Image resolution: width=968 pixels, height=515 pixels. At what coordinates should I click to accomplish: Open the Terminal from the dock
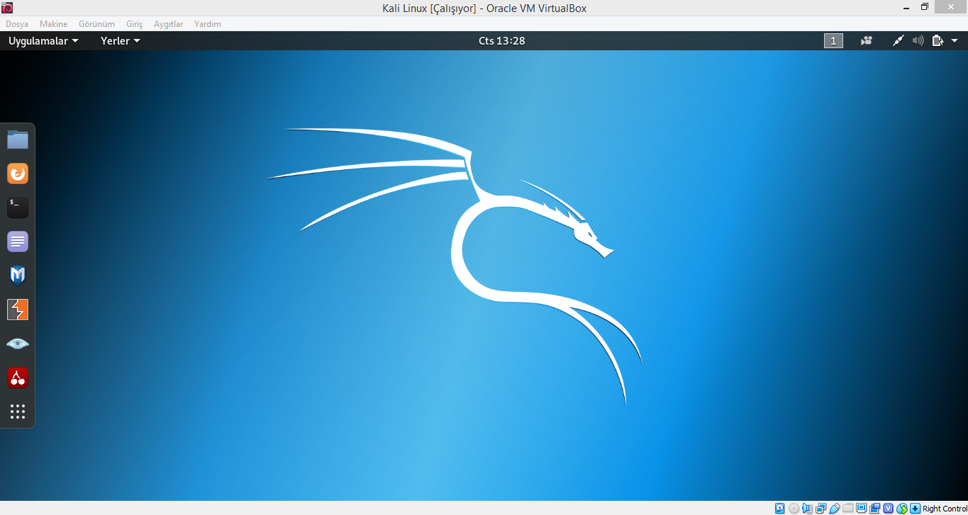(x=18, y=208)
